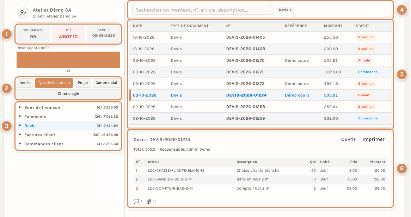Focus the document search field
The image size is (411, 217).
click(203, 10)
